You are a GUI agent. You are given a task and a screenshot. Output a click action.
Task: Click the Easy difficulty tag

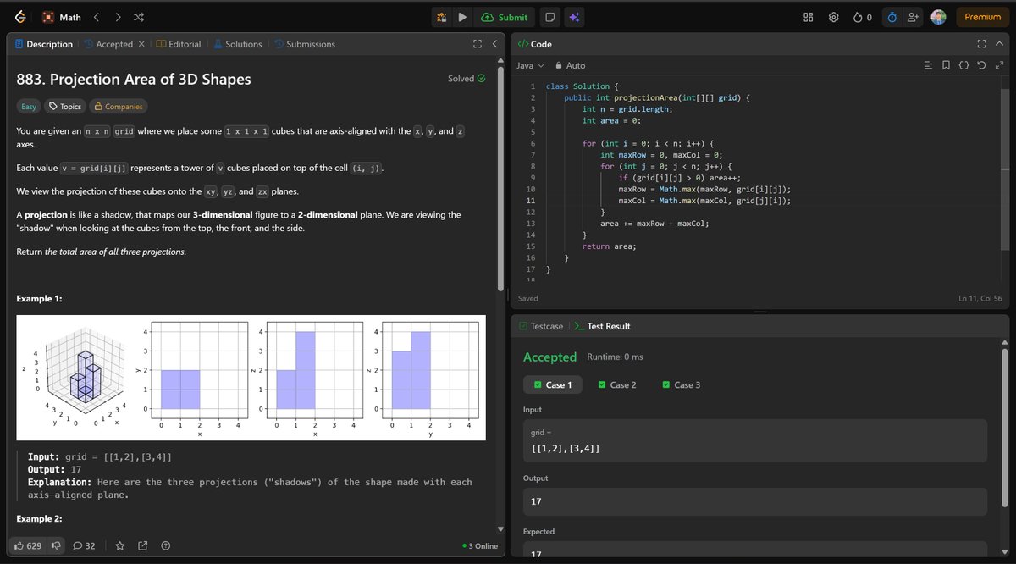click(x=29, y=107)
